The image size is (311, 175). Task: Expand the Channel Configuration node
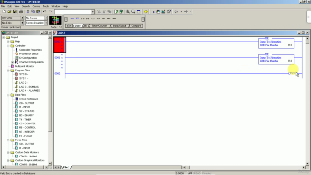(x=13, y=62)
